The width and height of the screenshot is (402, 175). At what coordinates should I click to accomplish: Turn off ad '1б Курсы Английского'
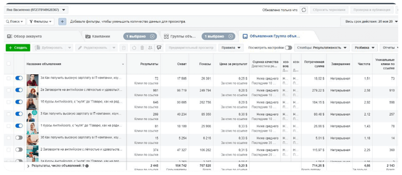click(x=19, y=102)
